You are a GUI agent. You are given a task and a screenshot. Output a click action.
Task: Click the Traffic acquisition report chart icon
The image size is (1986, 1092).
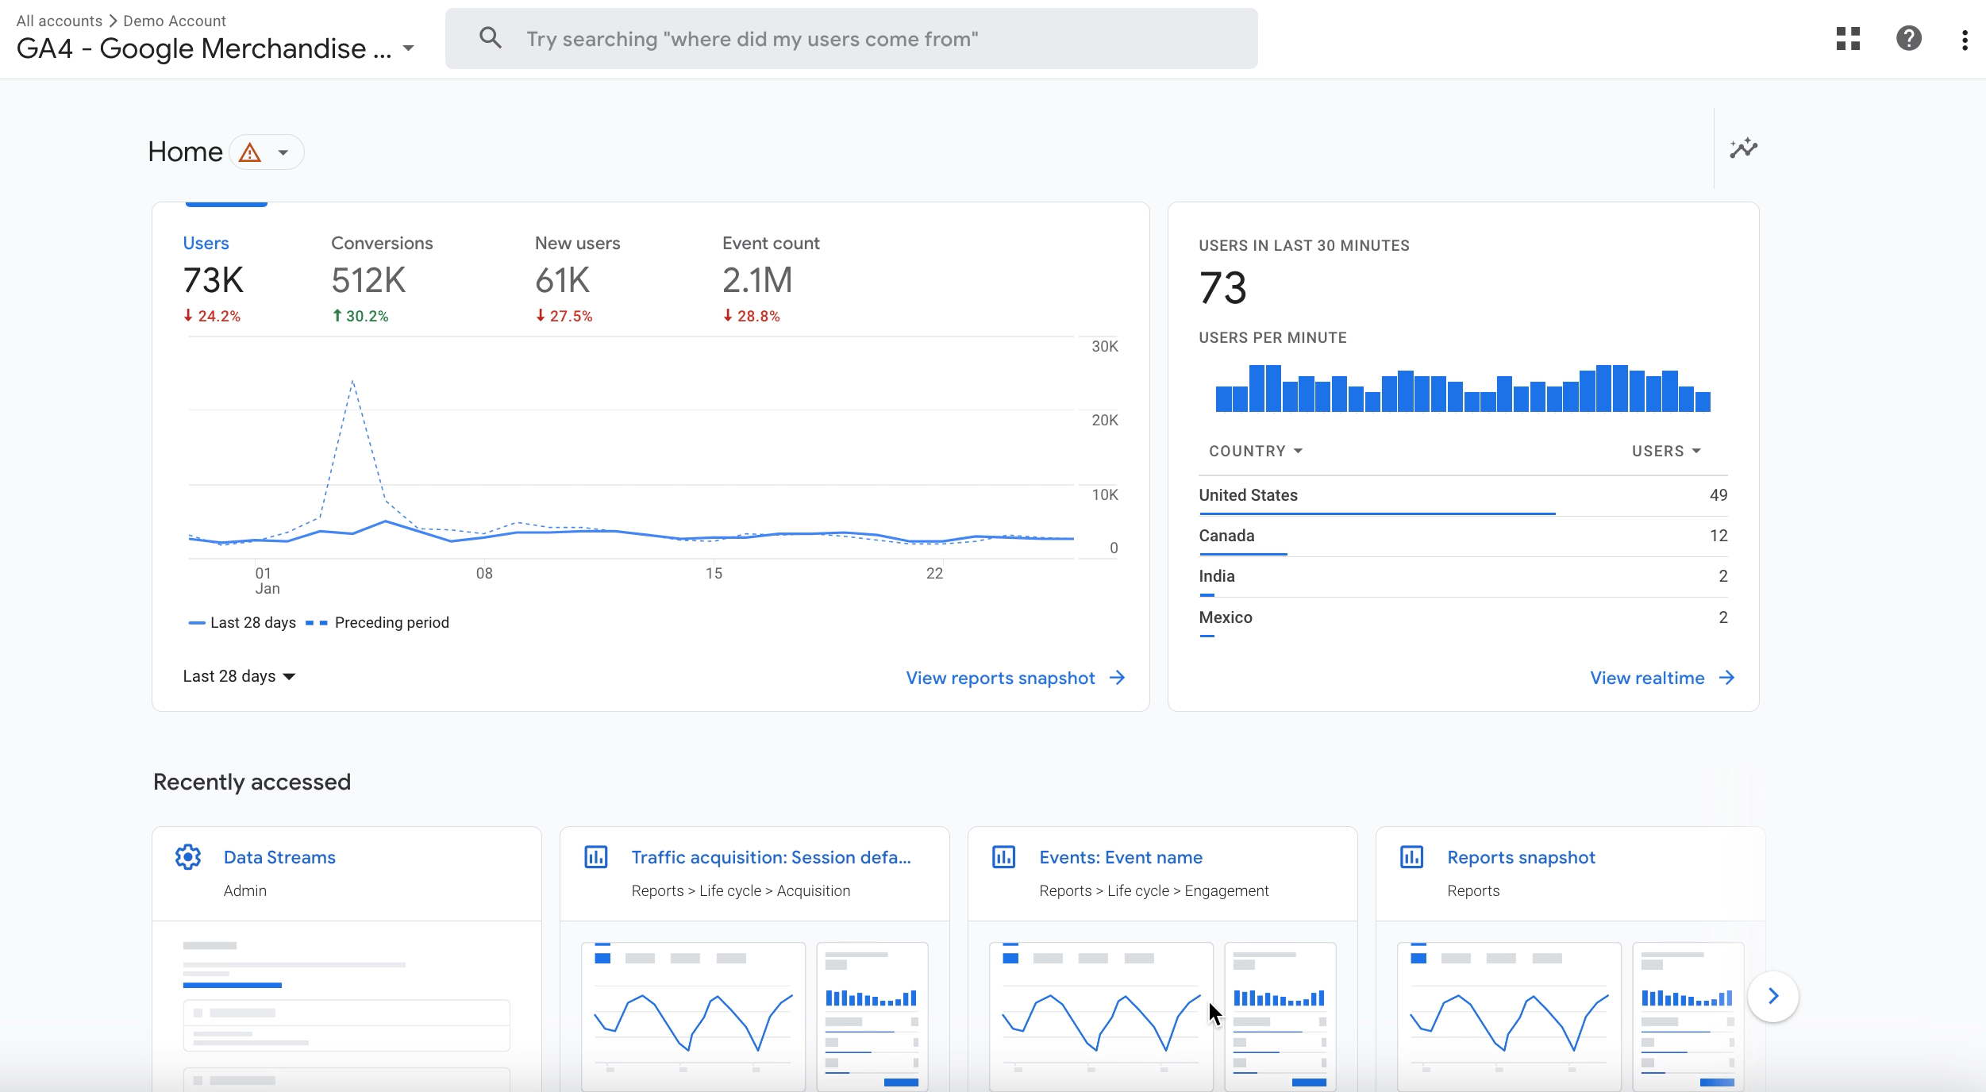[595, 856]
